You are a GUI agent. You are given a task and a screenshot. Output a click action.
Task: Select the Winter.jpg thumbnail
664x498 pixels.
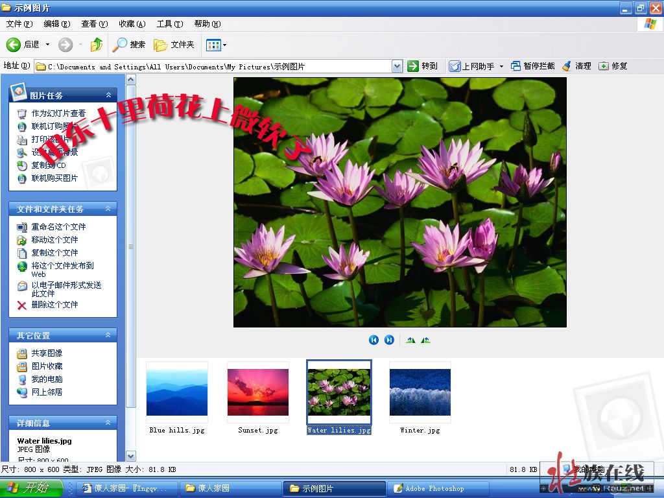(x=420, y=392)
